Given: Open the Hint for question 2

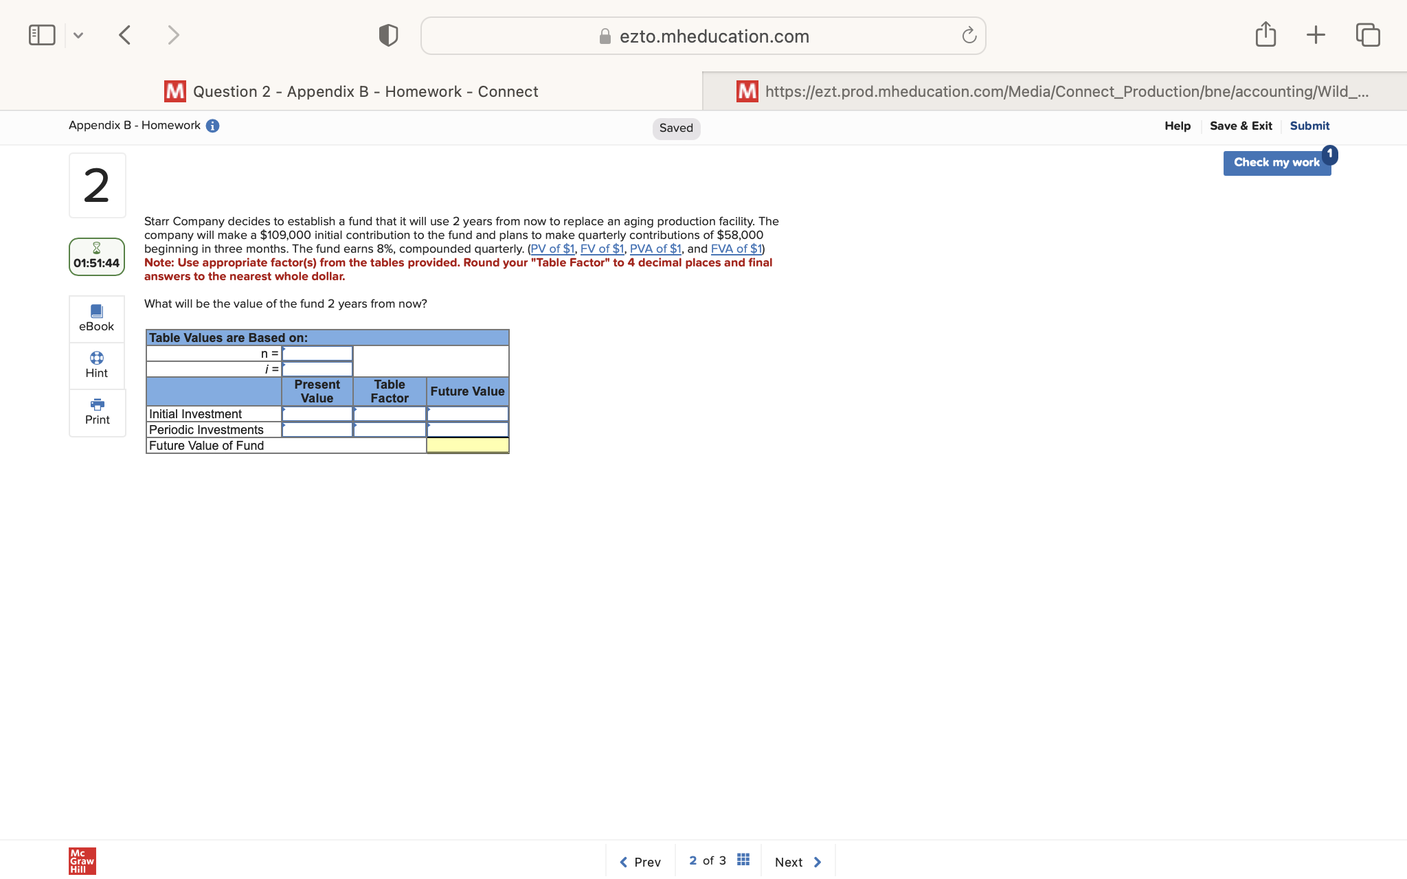Looking at the screenshot, I should tap(96, 364).
